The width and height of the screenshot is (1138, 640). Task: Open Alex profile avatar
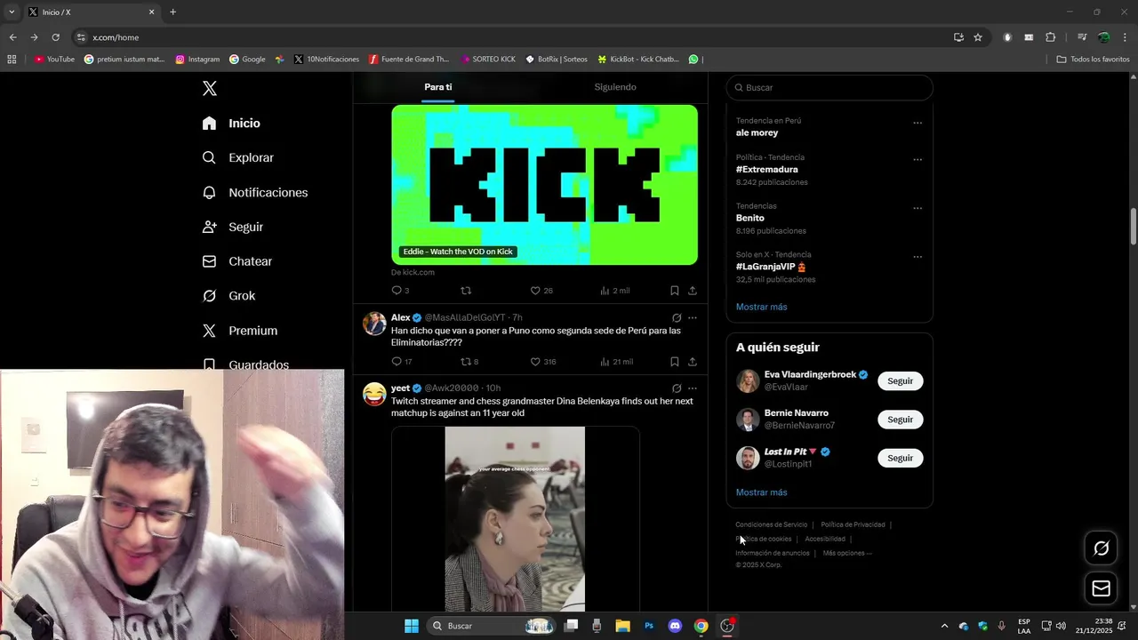click(374, 324)
